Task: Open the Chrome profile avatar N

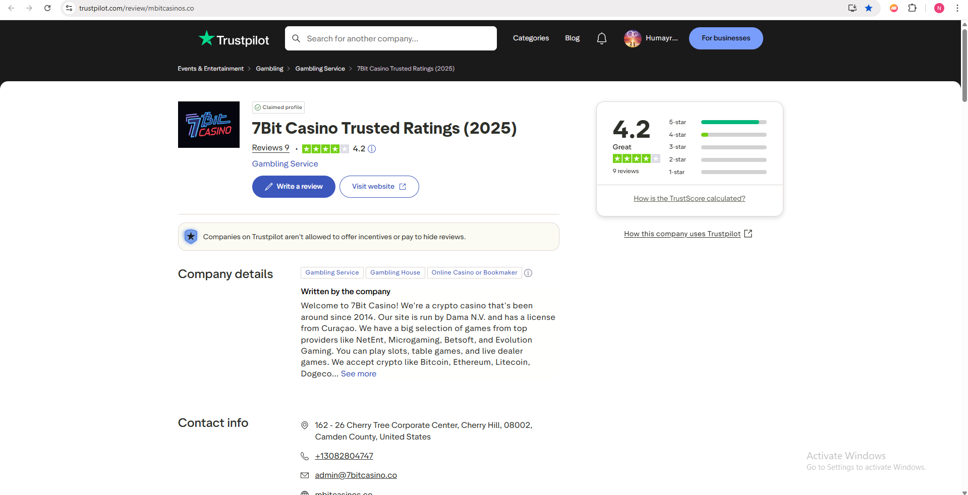Action: (x=939, y=8)
